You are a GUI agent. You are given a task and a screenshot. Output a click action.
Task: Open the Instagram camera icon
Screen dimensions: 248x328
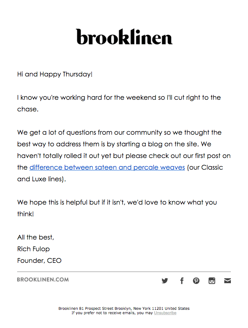tap(212, 281)
